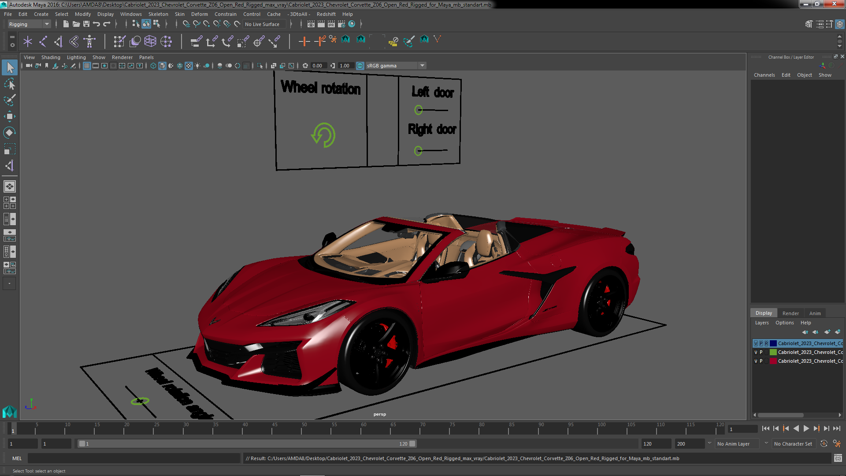
Task: Click the Create IK Handle shelf icon
Action: point(59,41)
